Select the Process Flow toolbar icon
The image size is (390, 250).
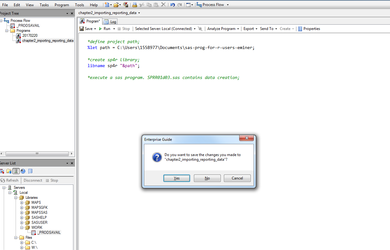pyautogui.click(x=199, y=5)
